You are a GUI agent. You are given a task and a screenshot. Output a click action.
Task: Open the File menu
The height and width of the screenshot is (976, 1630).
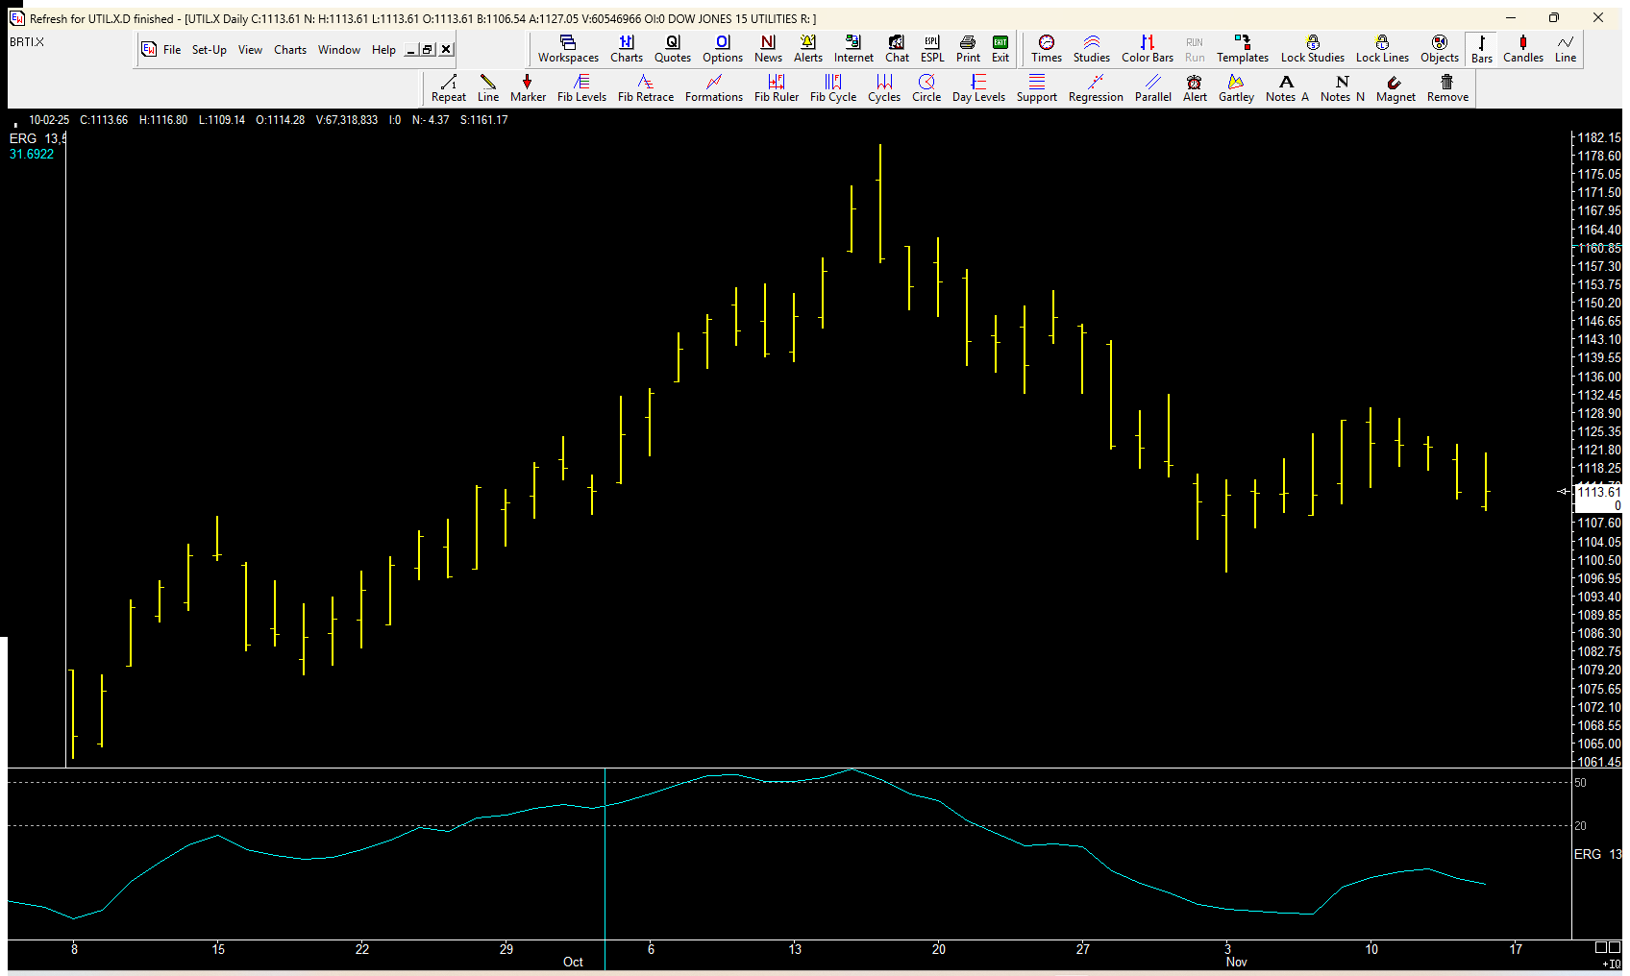pyautogui.click(x=171, y=50)
